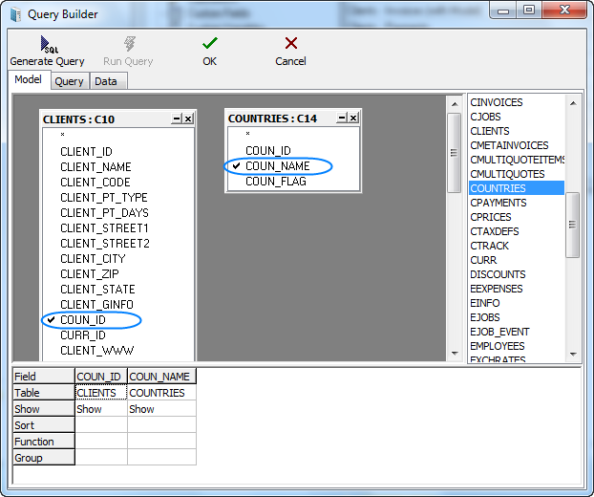Minimize the CLIENTS : C10 table box
Viewport: 594px width, 497px height.
[177, 119]
